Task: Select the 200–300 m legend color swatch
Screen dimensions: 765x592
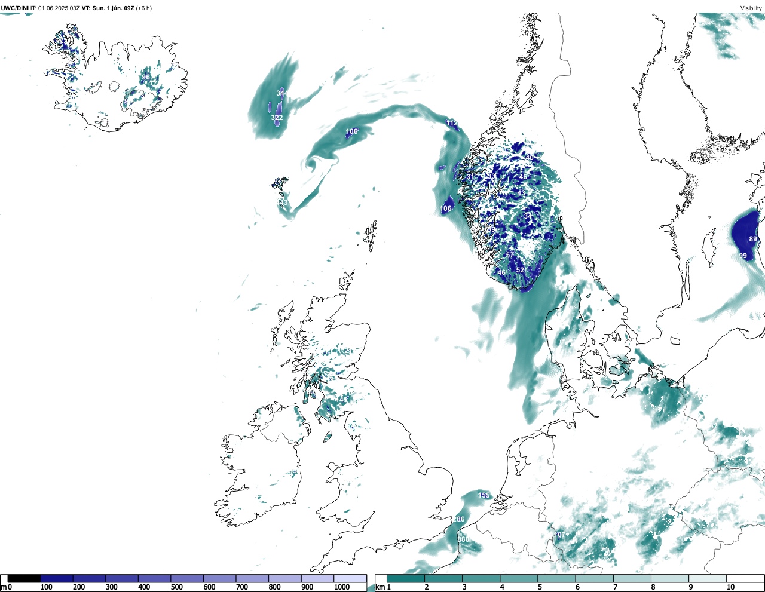Action: [90, 579]
